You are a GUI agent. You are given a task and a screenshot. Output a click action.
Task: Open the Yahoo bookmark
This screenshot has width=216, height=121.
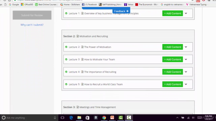[129, 4]
